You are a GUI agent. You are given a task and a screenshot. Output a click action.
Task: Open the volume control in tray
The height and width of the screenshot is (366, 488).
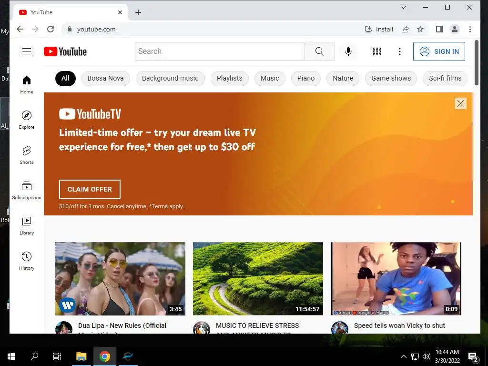coord(427,356)
